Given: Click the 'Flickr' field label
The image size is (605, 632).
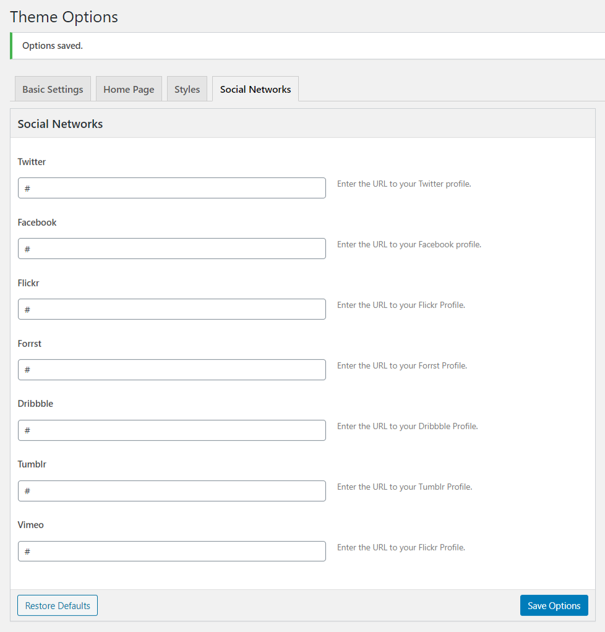Looking at the screenshot, I should point(28,283).
